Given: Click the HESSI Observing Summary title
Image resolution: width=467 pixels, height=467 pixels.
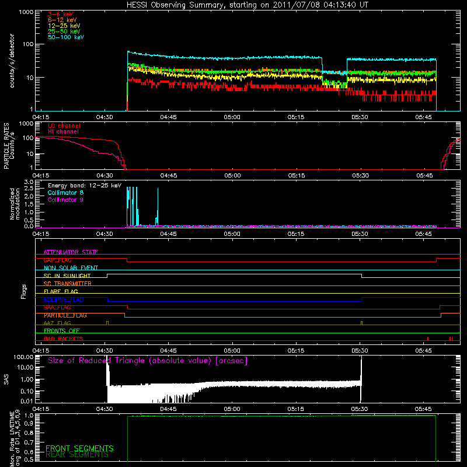Looking at the screenshot, I should (247, 5).
